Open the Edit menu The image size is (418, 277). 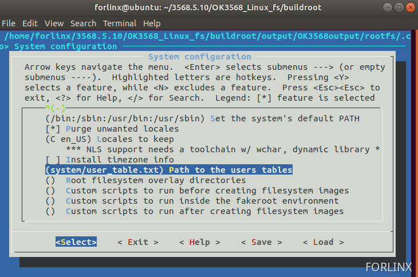[x=30, y=23]
